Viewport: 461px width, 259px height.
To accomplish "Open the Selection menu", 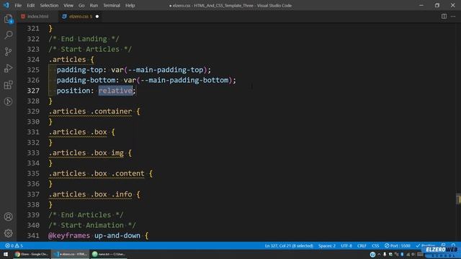I will pos(49,5).
